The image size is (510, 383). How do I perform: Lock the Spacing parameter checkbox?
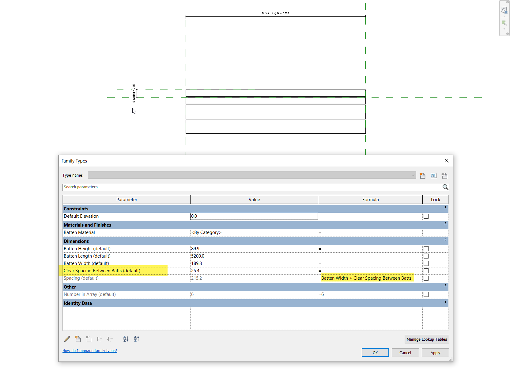click(426, 278)
